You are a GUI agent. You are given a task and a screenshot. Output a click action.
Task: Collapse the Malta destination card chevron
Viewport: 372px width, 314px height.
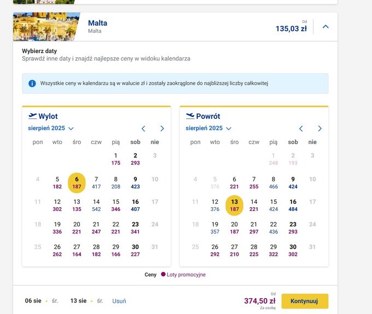tap(326, 27)
